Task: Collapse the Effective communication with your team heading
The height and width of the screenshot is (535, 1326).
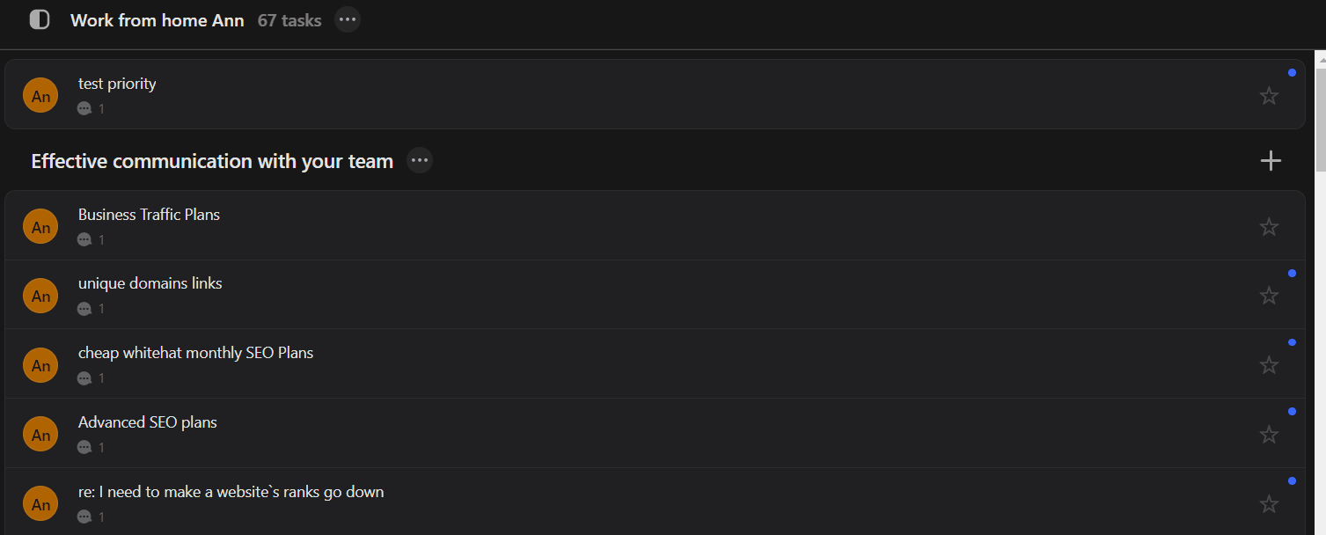Action: pyautogui.click(x=212, y=161)
